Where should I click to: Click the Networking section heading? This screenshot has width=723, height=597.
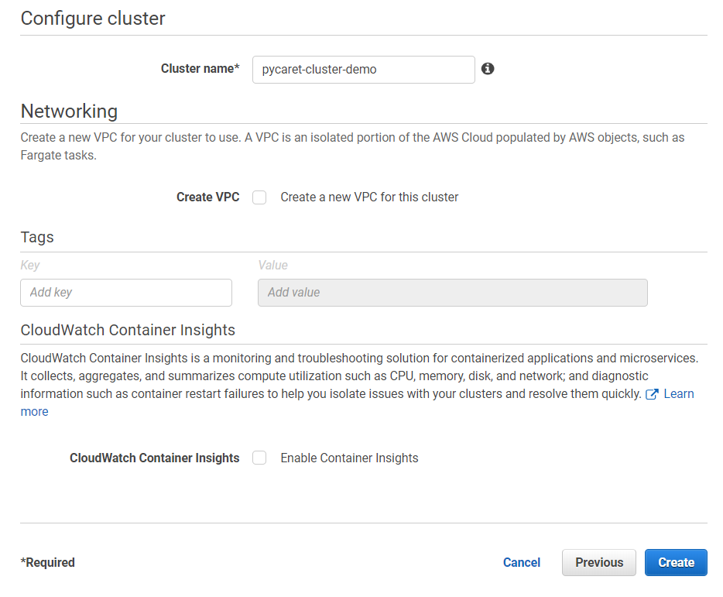69,112
